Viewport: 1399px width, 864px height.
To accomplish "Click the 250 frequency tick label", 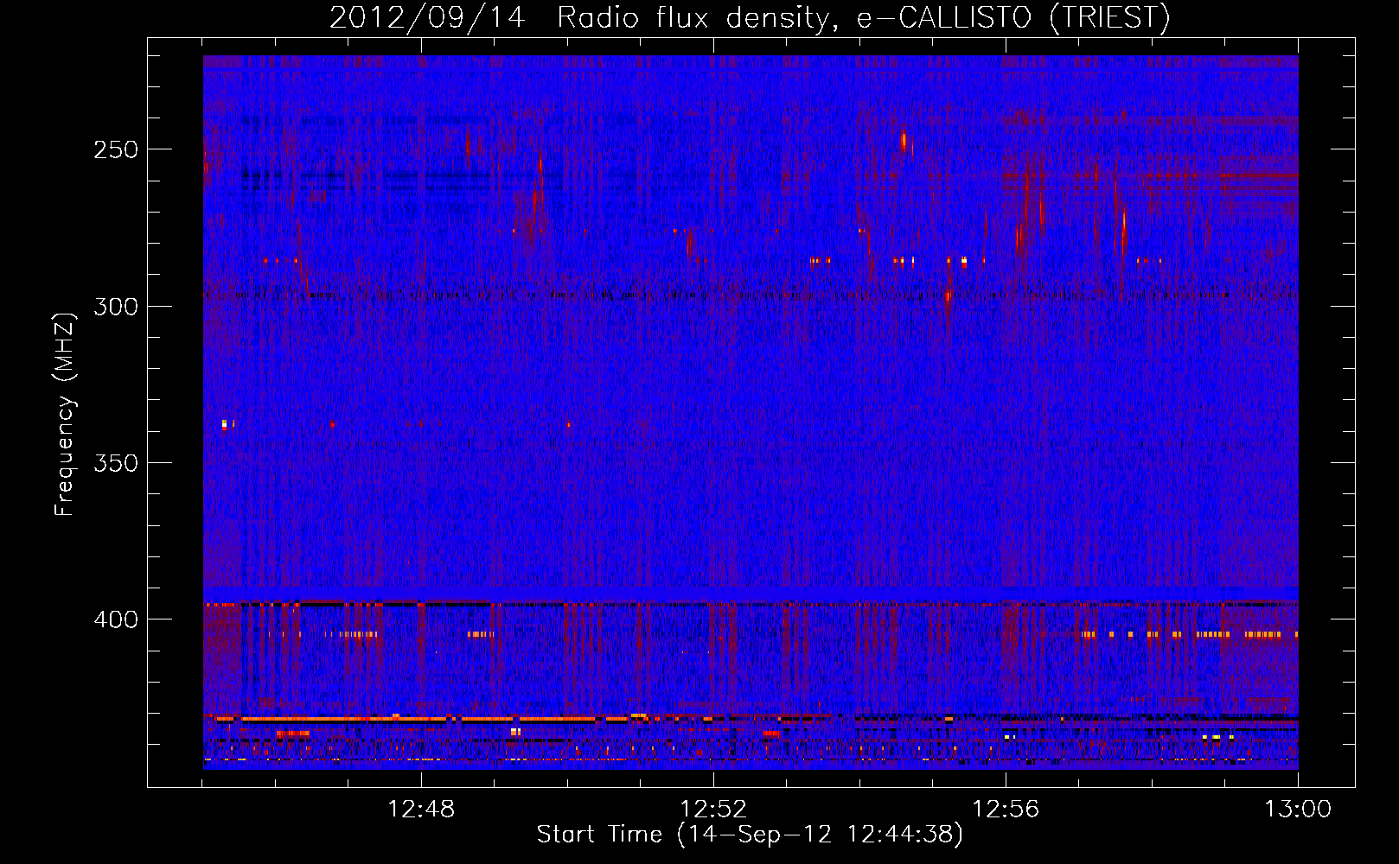I will 116,149.
